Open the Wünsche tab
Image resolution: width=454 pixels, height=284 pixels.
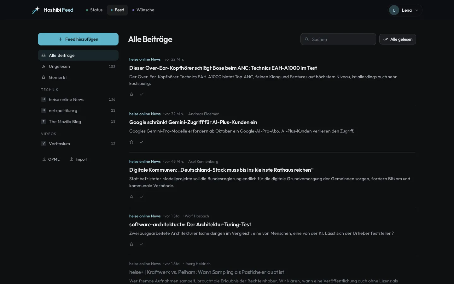coord(143,10)
